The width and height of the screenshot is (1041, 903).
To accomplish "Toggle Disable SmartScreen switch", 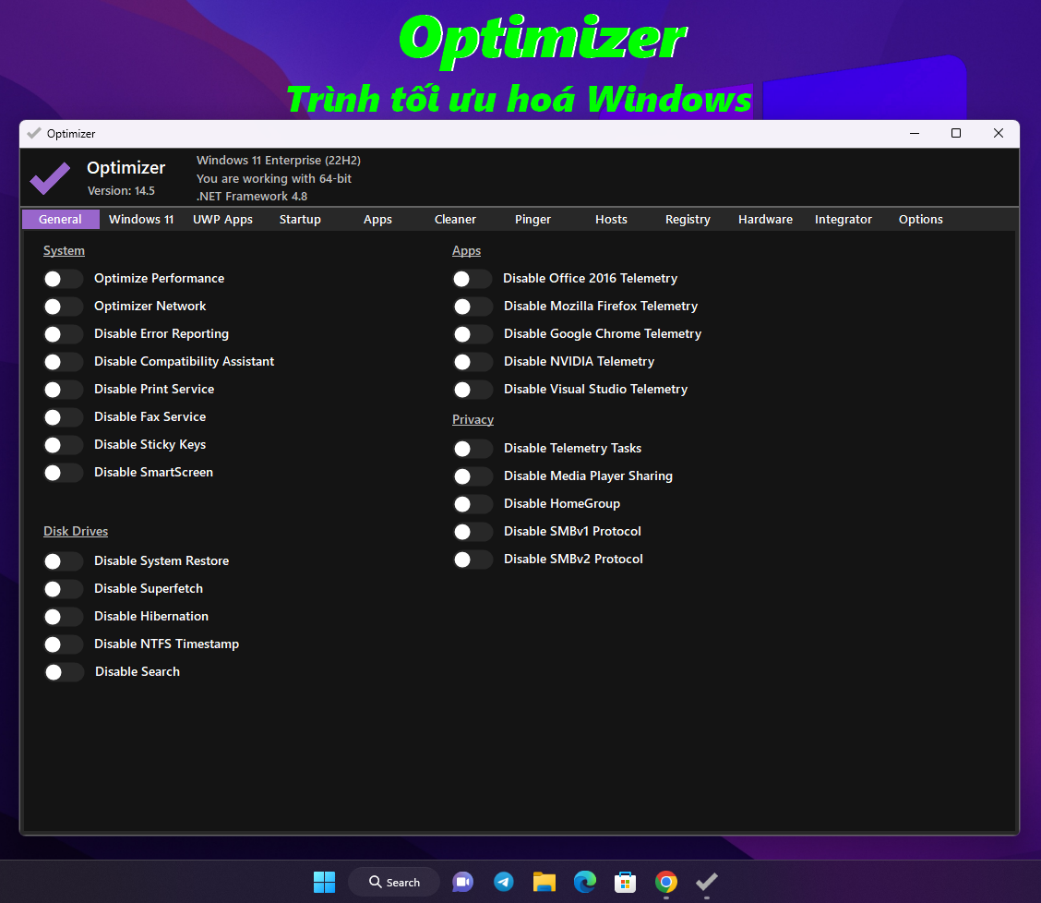I will (63, 473).
